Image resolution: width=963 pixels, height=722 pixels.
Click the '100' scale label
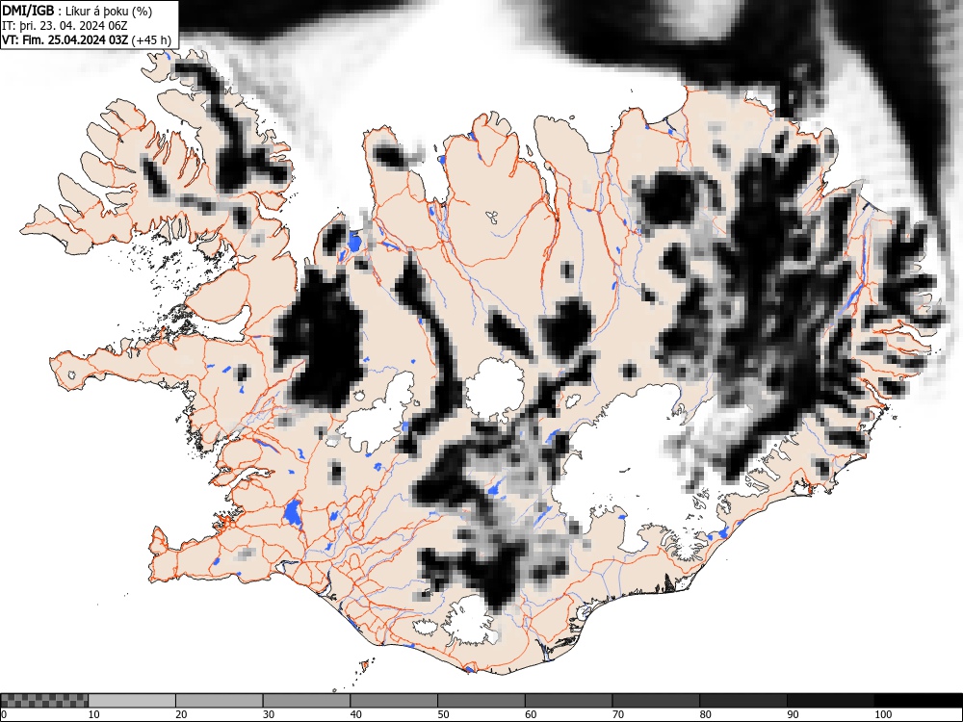(882, 714)
